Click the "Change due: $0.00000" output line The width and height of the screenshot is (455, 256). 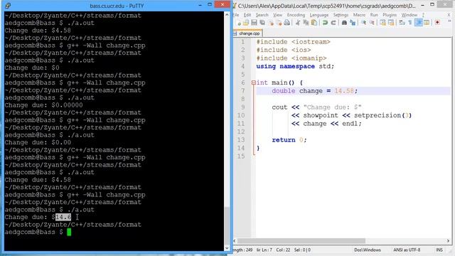(x=43, y=105)
